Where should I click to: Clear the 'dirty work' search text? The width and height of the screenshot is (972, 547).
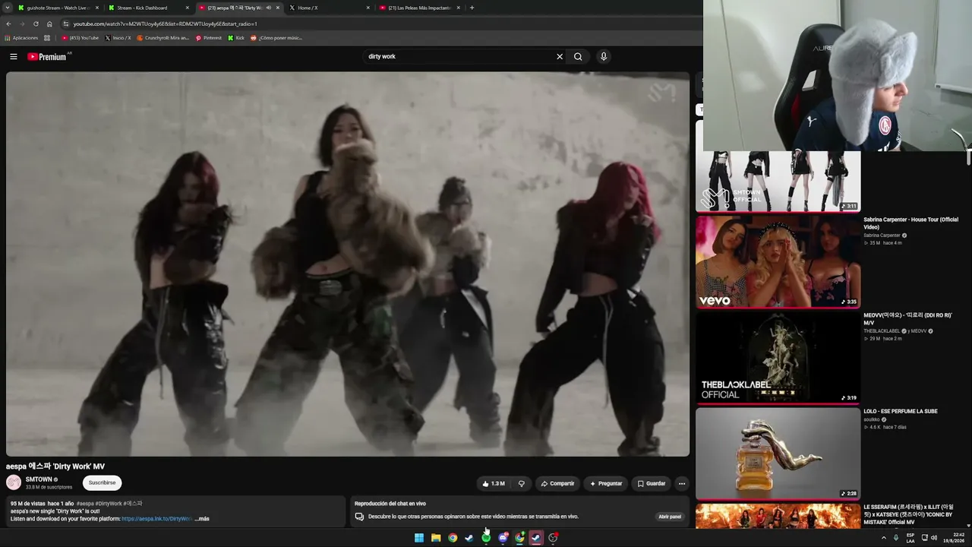[x=560, y=56]
